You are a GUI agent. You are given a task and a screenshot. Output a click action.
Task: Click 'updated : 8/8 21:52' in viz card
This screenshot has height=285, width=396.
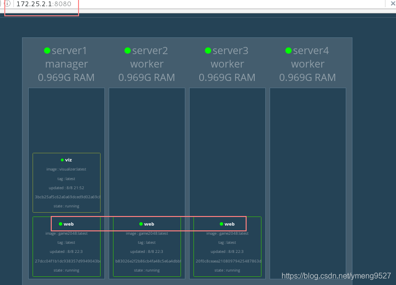tap(67, 188)
